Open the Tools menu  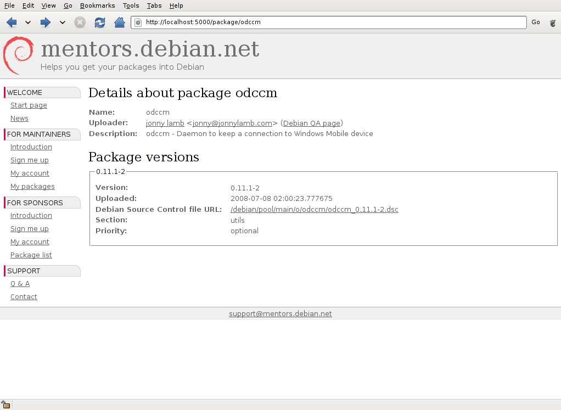click(131, 5)
